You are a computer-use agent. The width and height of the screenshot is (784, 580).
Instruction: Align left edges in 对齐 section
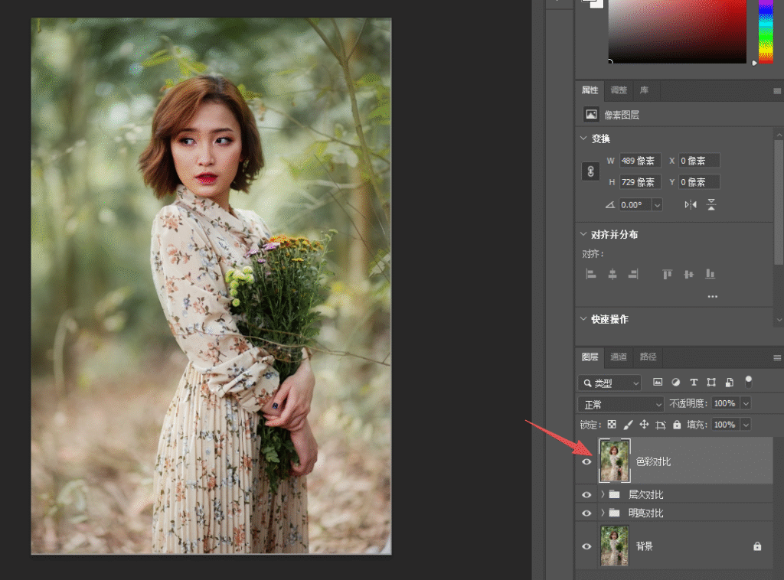coord(591,274)
